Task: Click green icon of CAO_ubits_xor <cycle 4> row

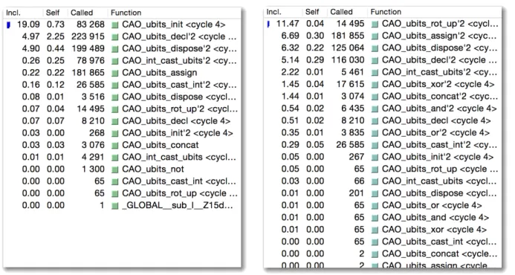Action: click(375, 230)
